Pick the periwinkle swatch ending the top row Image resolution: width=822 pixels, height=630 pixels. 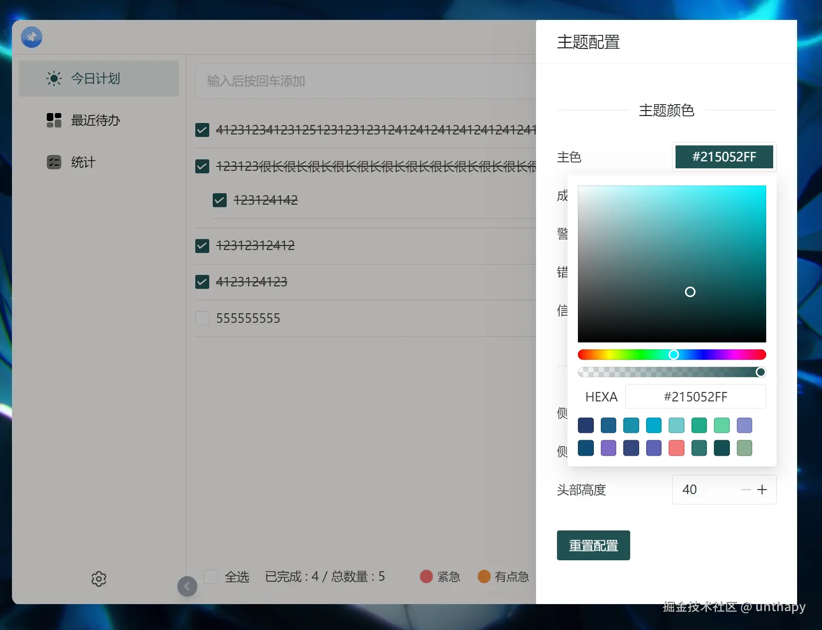coord(744,425)
